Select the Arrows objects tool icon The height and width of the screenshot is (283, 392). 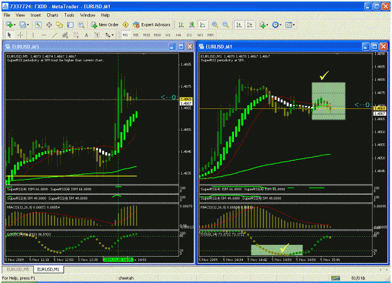(x=107, y=35)
